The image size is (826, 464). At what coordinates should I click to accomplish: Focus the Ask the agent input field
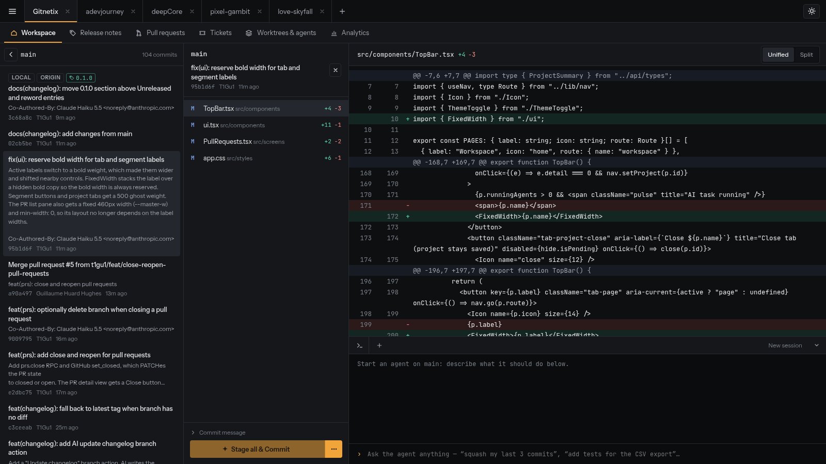[587, 454]
